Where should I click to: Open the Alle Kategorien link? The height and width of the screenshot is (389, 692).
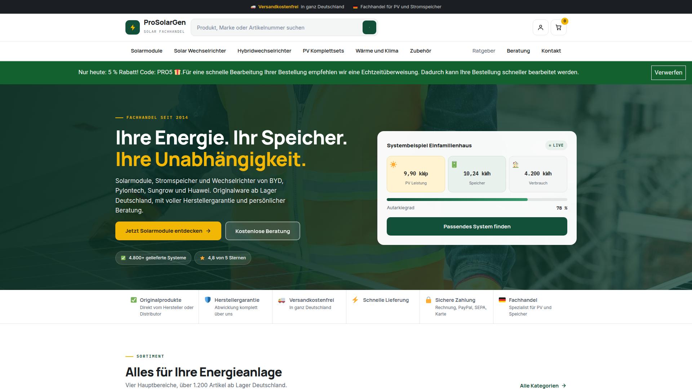click(543, 386)
